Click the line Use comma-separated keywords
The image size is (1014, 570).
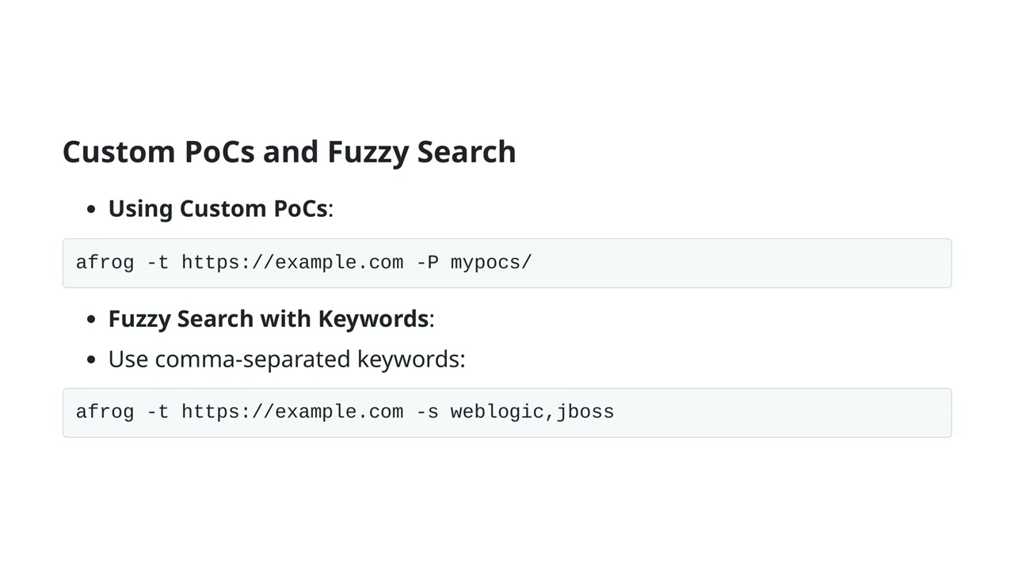pyautogui.click(x=287, y=359)
